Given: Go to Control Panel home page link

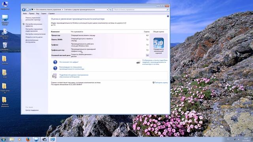Looking at the screenshot, I should point(33,19).
